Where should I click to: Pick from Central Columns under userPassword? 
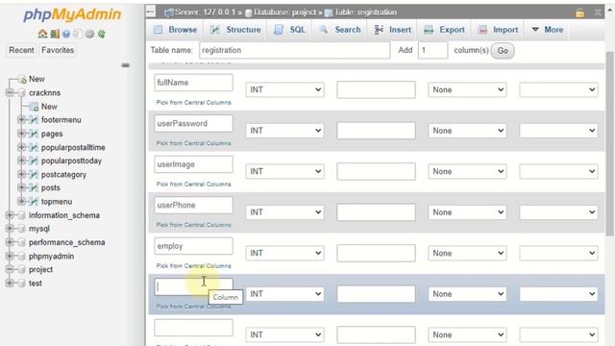click(193, 143)
